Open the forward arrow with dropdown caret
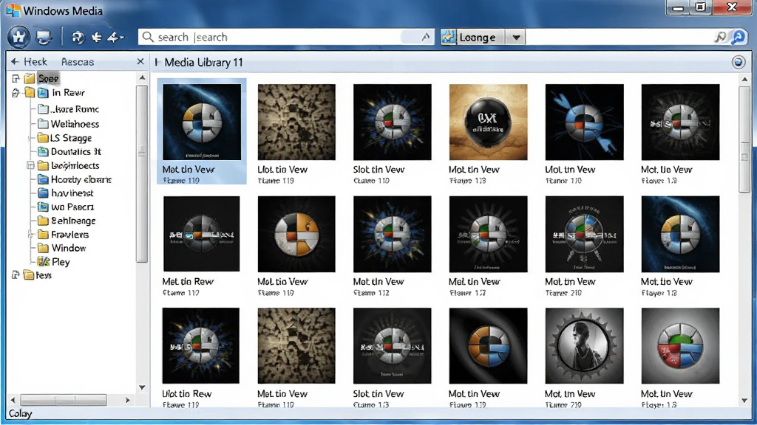 115,37
